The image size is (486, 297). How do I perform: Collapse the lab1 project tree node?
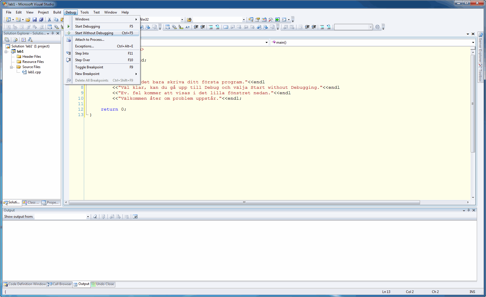(6, 52)
